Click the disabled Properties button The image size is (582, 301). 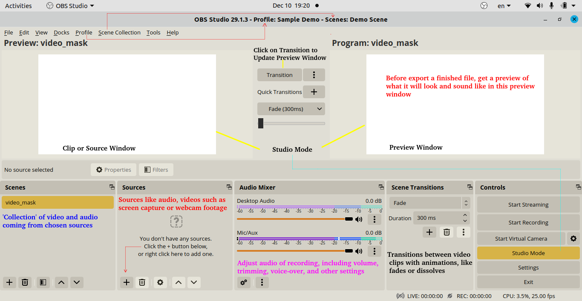114,170
